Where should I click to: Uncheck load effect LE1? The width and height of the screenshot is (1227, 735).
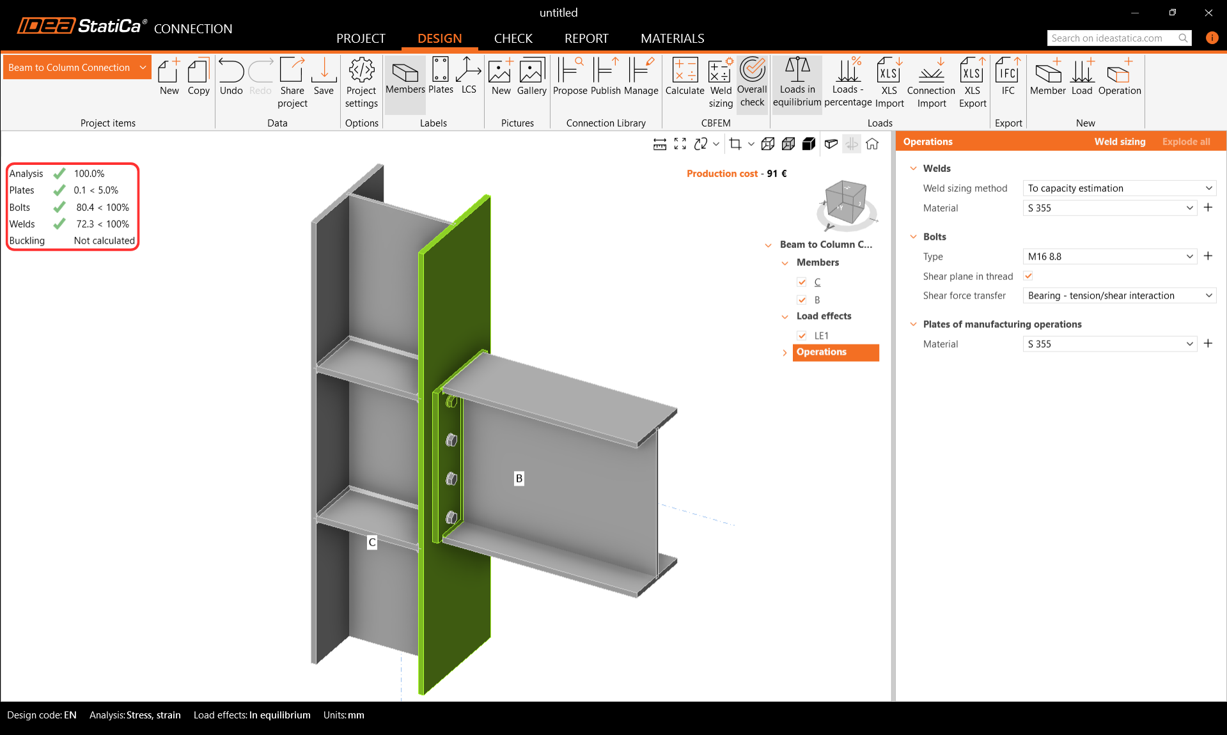802,336
